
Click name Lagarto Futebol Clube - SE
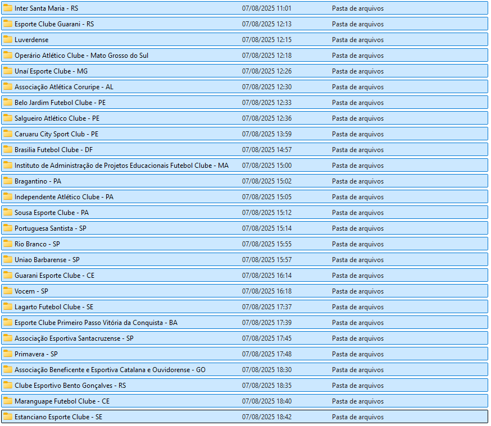(x=54, y=307)
